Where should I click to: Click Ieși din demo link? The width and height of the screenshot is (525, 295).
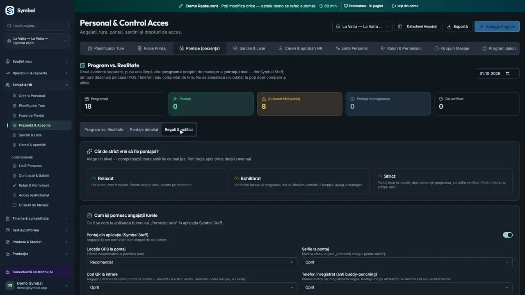[x=405, y=6]
